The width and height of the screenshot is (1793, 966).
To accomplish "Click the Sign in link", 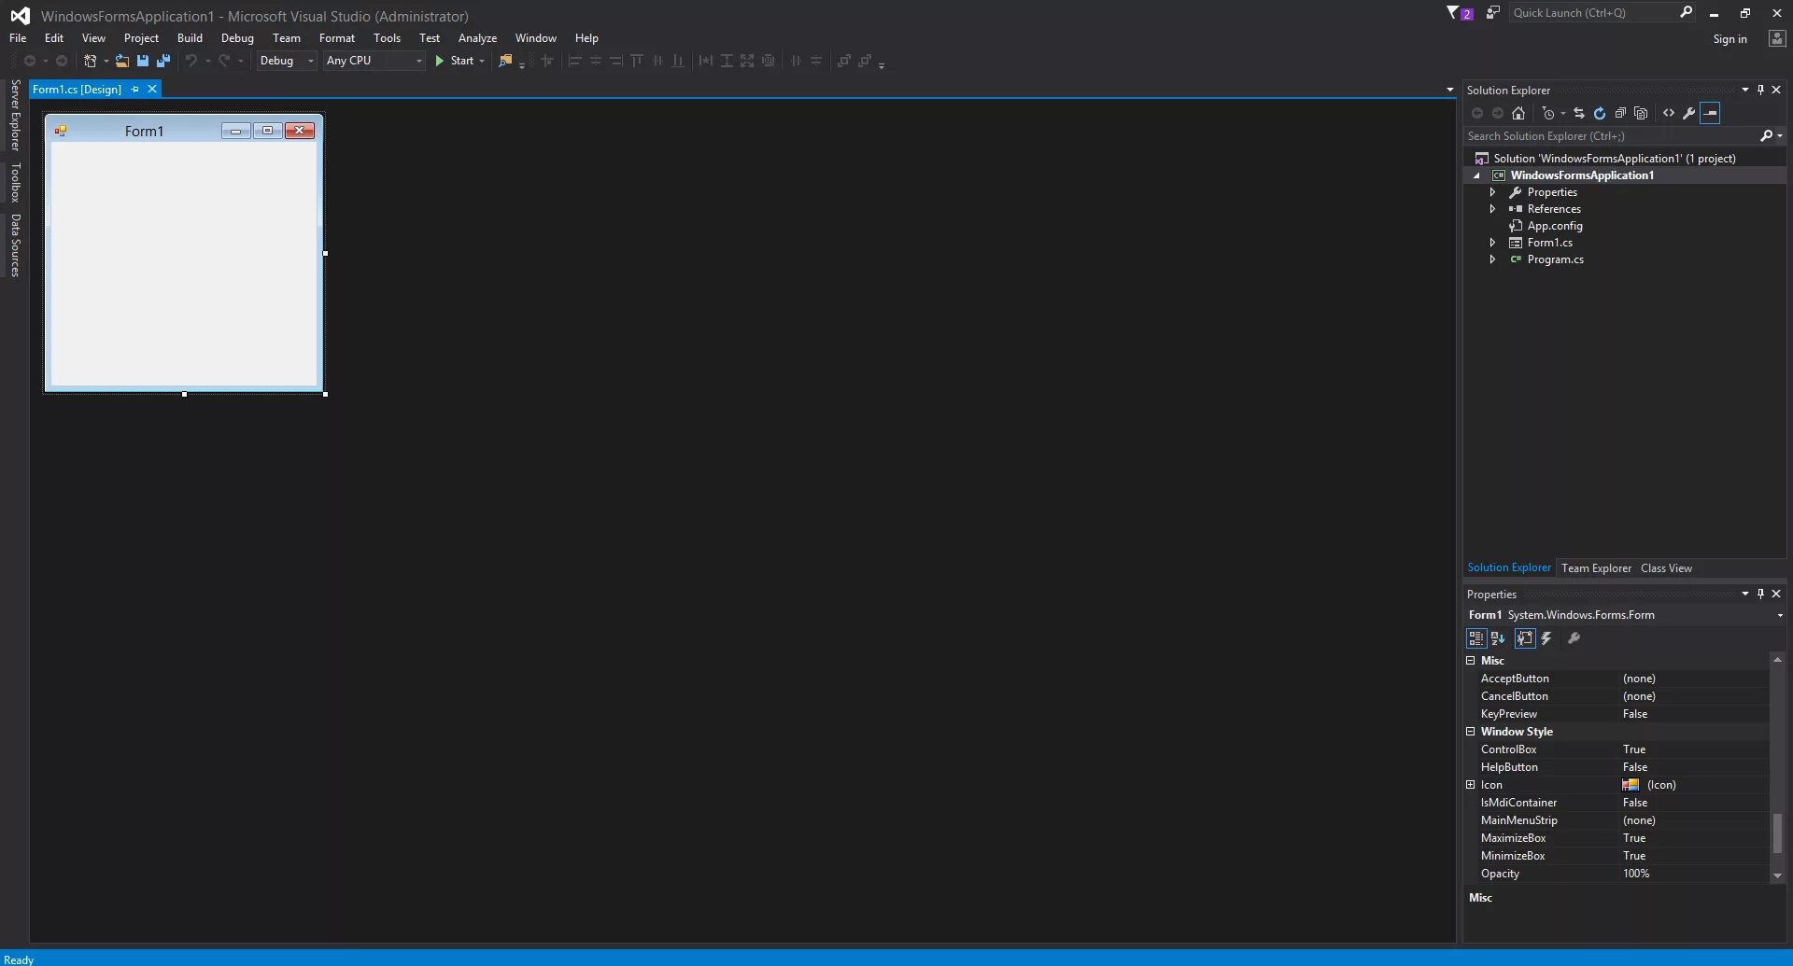I will [x=1729, y=39].
